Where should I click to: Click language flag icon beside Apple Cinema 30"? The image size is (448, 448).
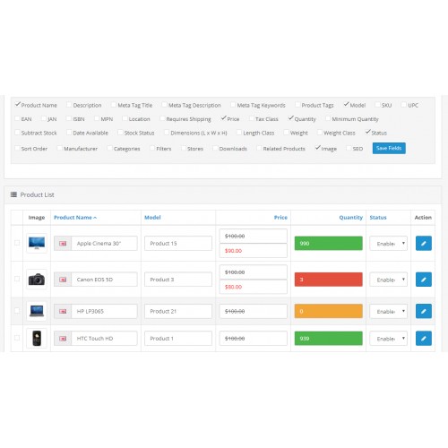(x=63, y=244)
